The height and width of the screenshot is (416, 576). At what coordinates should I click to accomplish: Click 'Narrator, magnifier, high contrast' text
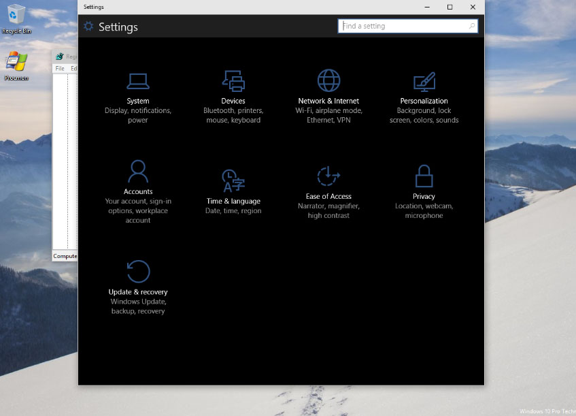coord(328,211)
